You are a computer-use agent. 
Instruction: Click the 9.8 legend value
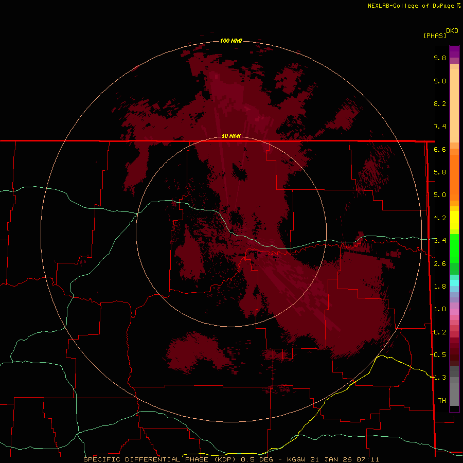point(440,58)
